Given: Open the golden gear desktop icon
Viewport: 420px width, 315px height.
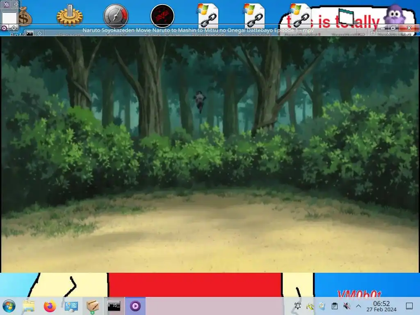Looking at the screenshot, I should tap(70, 16).
